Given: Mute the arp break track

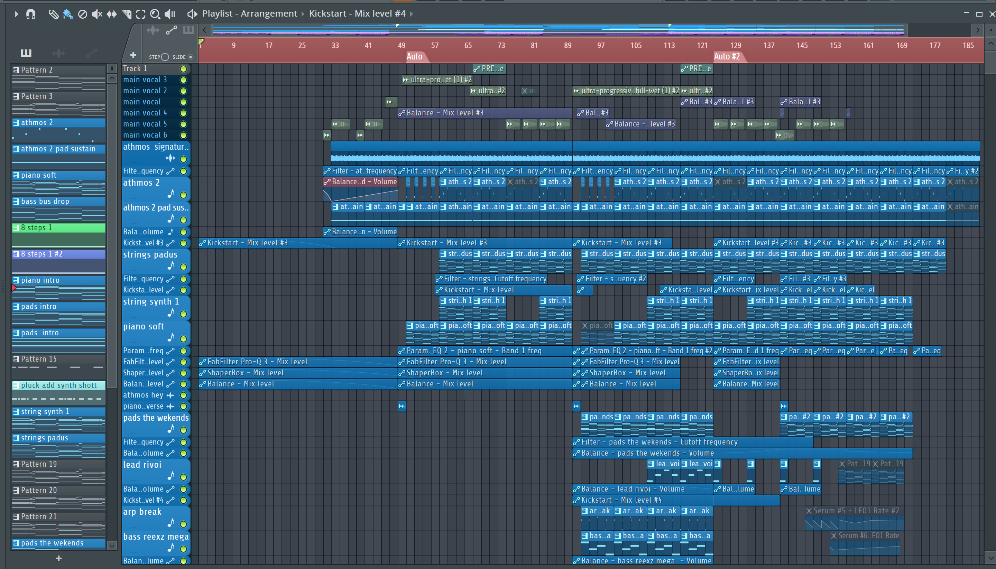Looking at the screenshot, I should coord(183,524).
